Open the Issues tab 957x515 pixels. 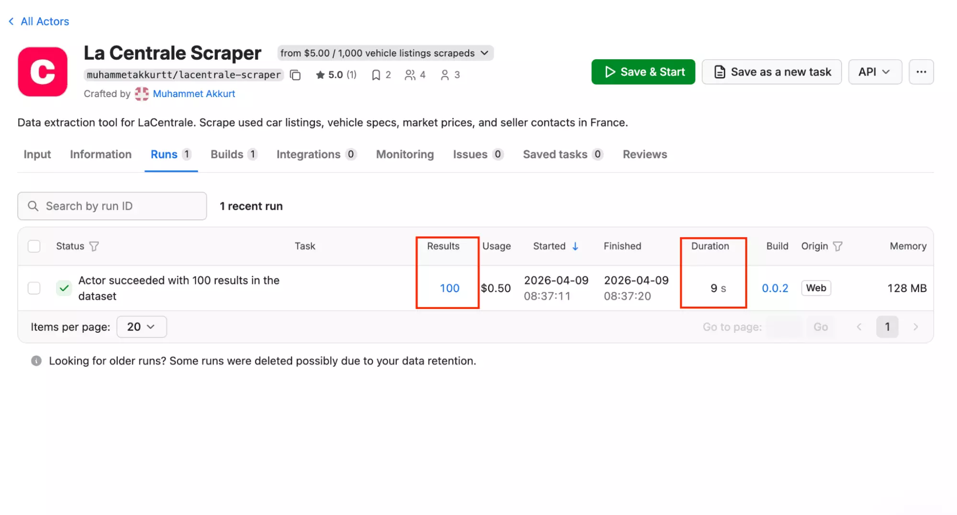[x=478, y=154]
